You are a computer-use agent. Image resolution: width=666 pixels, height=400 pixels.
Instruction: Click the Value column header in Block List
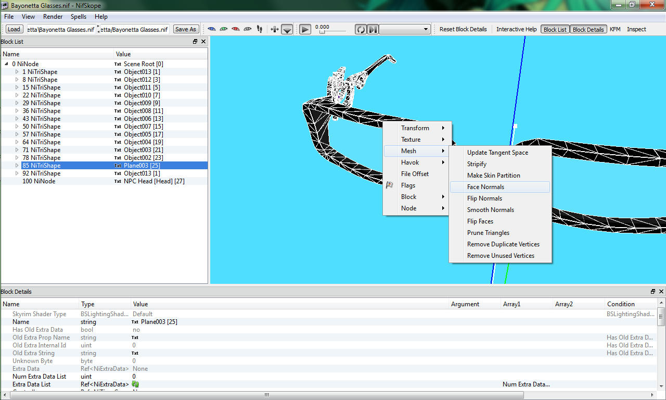pos(161,54)
